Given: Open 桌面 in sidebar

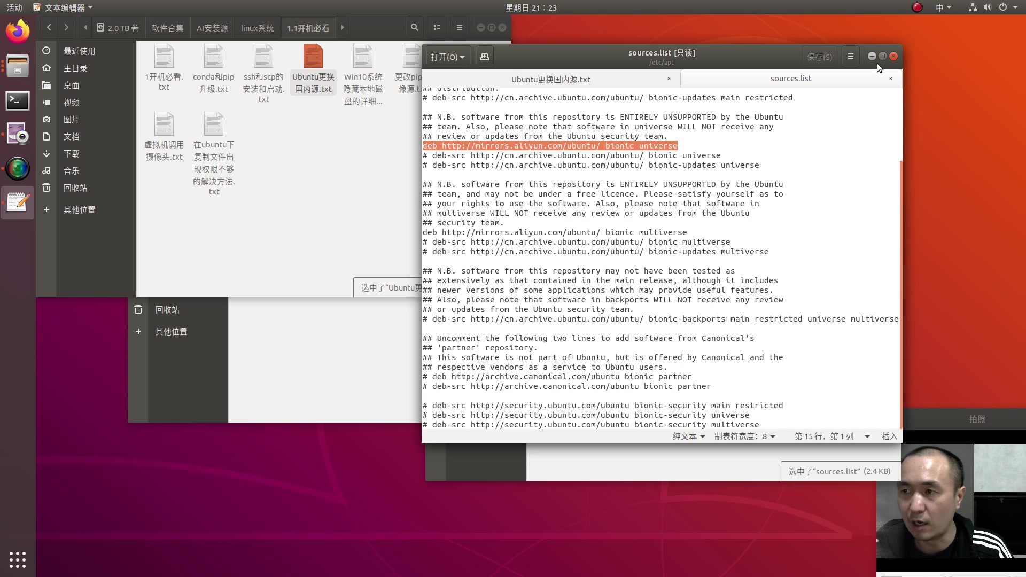Looking at the screenshot, I should (71, 85).
